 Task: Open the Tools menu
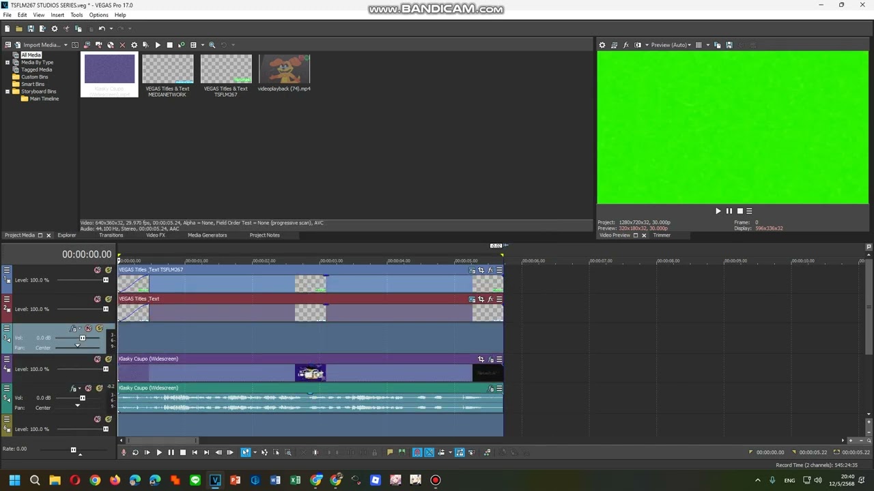coord(76,15)
